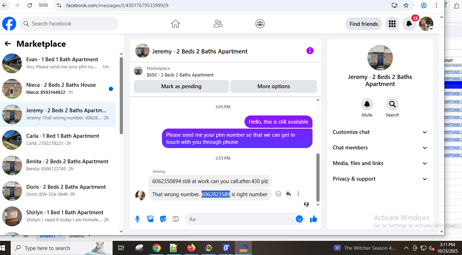The height and width of the screenshot is (255, 462).
Task: Open the Facebook menu grid icon
Action: [392, 24]
